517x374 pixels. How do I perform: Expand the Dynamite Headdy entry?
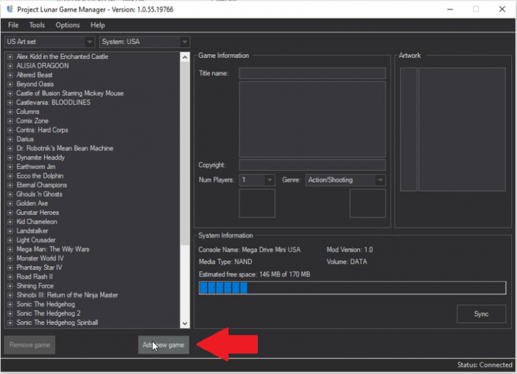tap(10, 158)
